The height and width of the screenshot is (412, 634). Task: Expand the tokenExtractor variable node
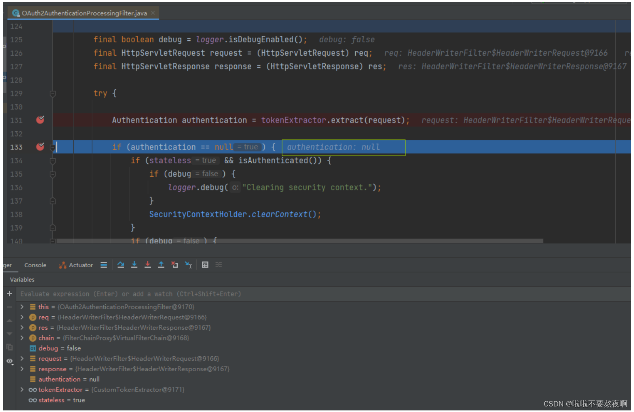22,389
